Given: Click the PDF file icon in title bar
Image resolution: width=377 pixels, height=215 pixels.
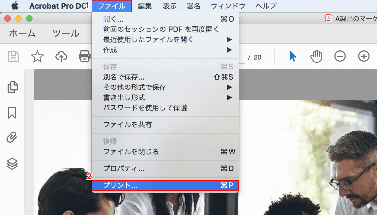Looking at the screenshot, I should point(329,18).
